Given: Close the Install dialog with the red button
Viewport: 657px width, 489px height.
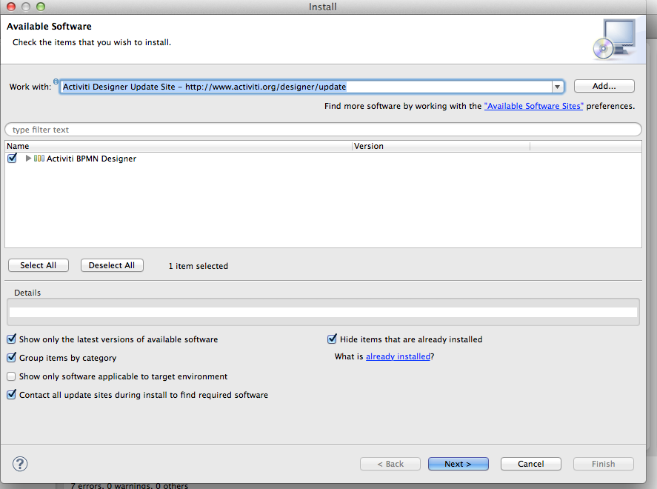Looking at the screenshot, I should tap(11, 6).
